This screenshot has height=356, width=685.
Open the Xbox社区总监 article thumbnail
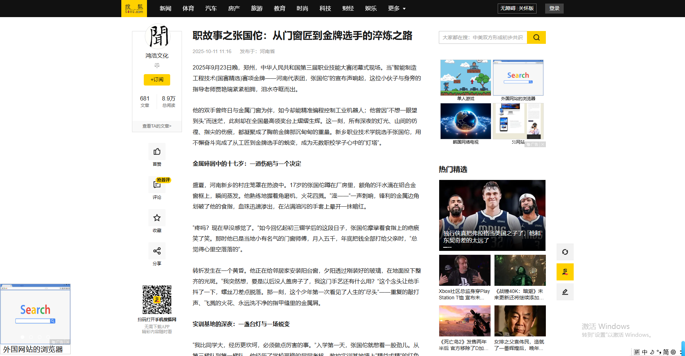(465, 270)
